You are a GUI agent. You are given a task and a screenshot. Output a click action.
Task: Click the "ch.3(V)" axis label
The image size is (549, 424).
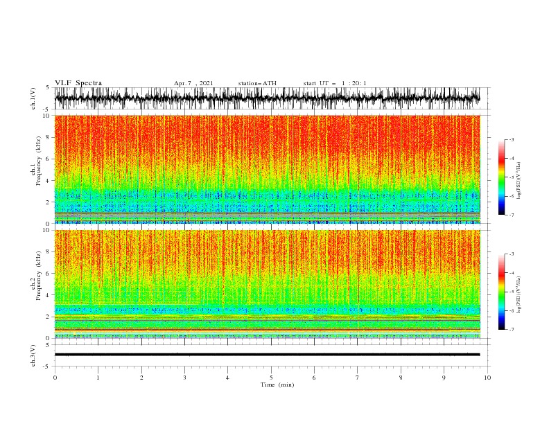[x=33, y=355]
